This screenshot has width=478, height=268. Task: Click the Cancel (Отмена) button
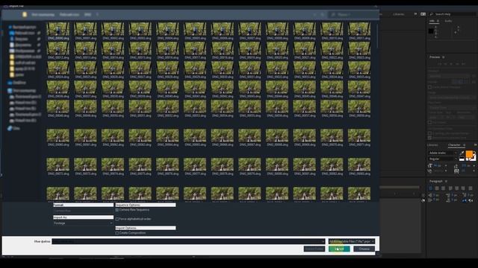(364, 249)
